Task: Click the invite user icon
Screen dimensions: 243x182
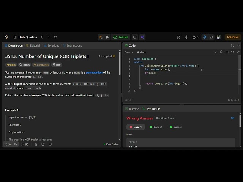Action: pyautogui.click(x=211, y=37)
